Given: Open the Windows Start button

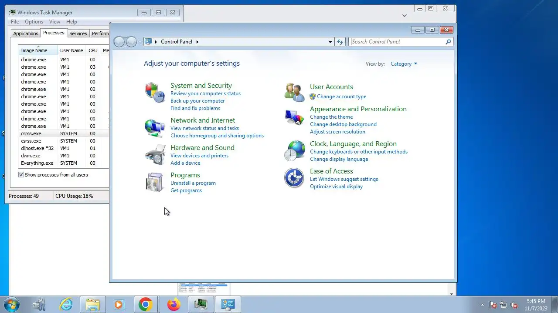Looking at the screenshot, I should coord(11,304).
